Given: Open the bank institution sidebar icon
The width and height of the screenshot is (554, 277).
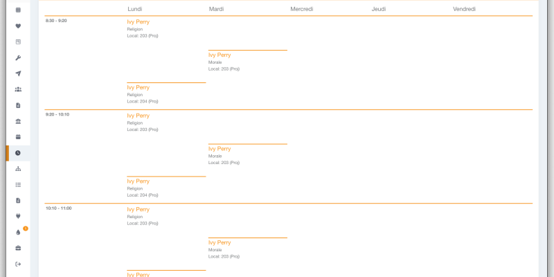Looking at the screenshot, I should pyautogui.click(x=18, y=121).
